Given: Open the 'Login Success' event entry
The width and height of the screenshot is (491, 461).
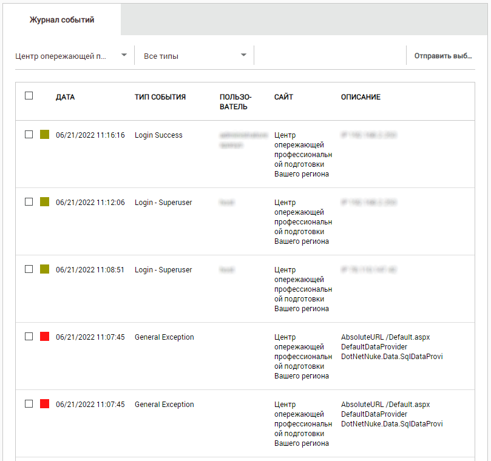Looking at the screenshot, I should coord(158,135).
